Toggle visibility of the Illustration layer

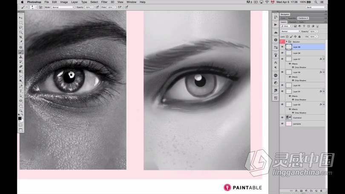[x=282, y=117]
